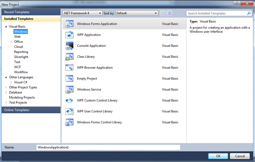Select the Modeling Projects item

pyautogui.click(x=22, y=97)
